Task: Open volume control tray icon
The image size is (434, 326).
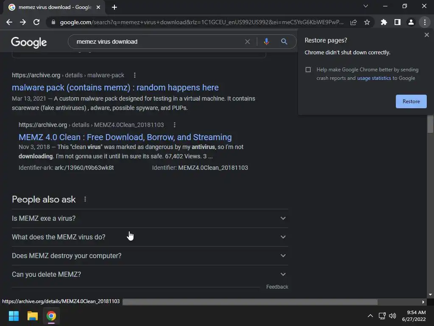Action: coord(392,316)
